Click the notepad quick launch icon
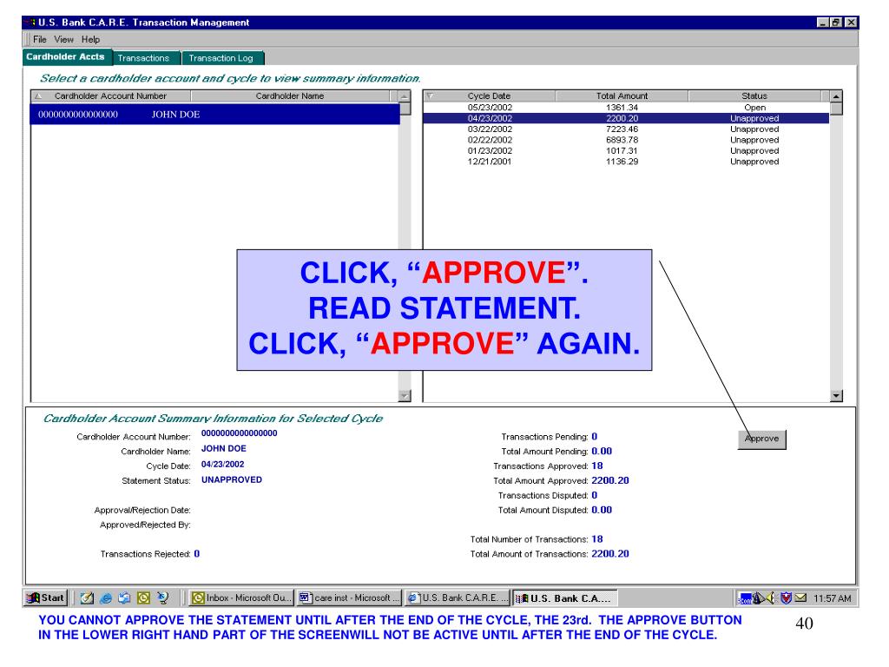The width and height of the screenshot is (889, 667). coord(86,598)
